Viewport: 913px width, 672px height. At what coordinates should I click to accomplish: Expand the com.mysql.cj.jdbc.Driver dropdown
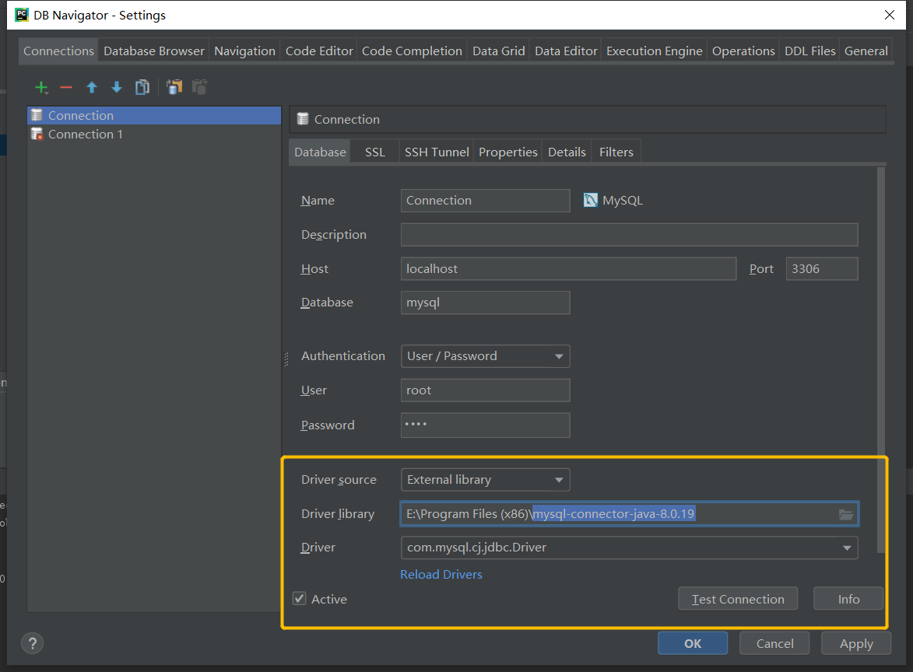click(848, 548)
